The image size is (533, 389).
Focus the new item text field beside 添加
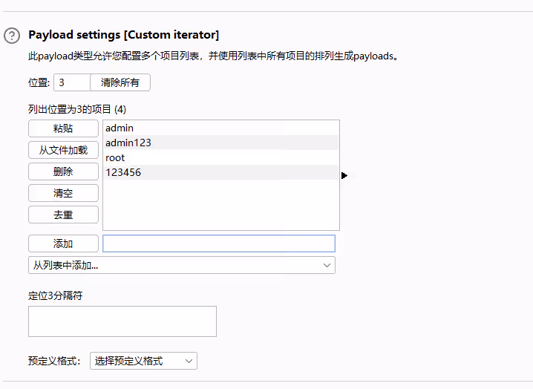coord(218,243)
